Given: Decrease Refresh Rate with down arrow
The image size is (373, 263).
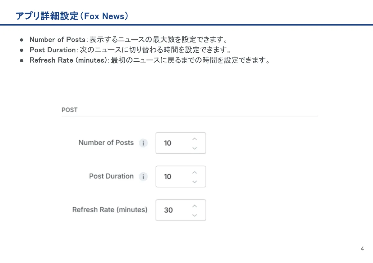Looking at the screenshot, I should (195, 215).
